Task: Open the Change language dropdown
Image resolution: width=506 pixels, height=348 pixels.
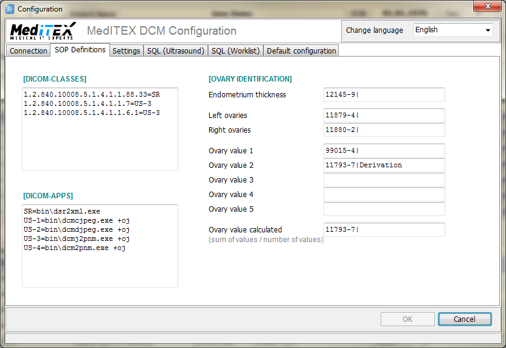Action: [x=453, y=30]
